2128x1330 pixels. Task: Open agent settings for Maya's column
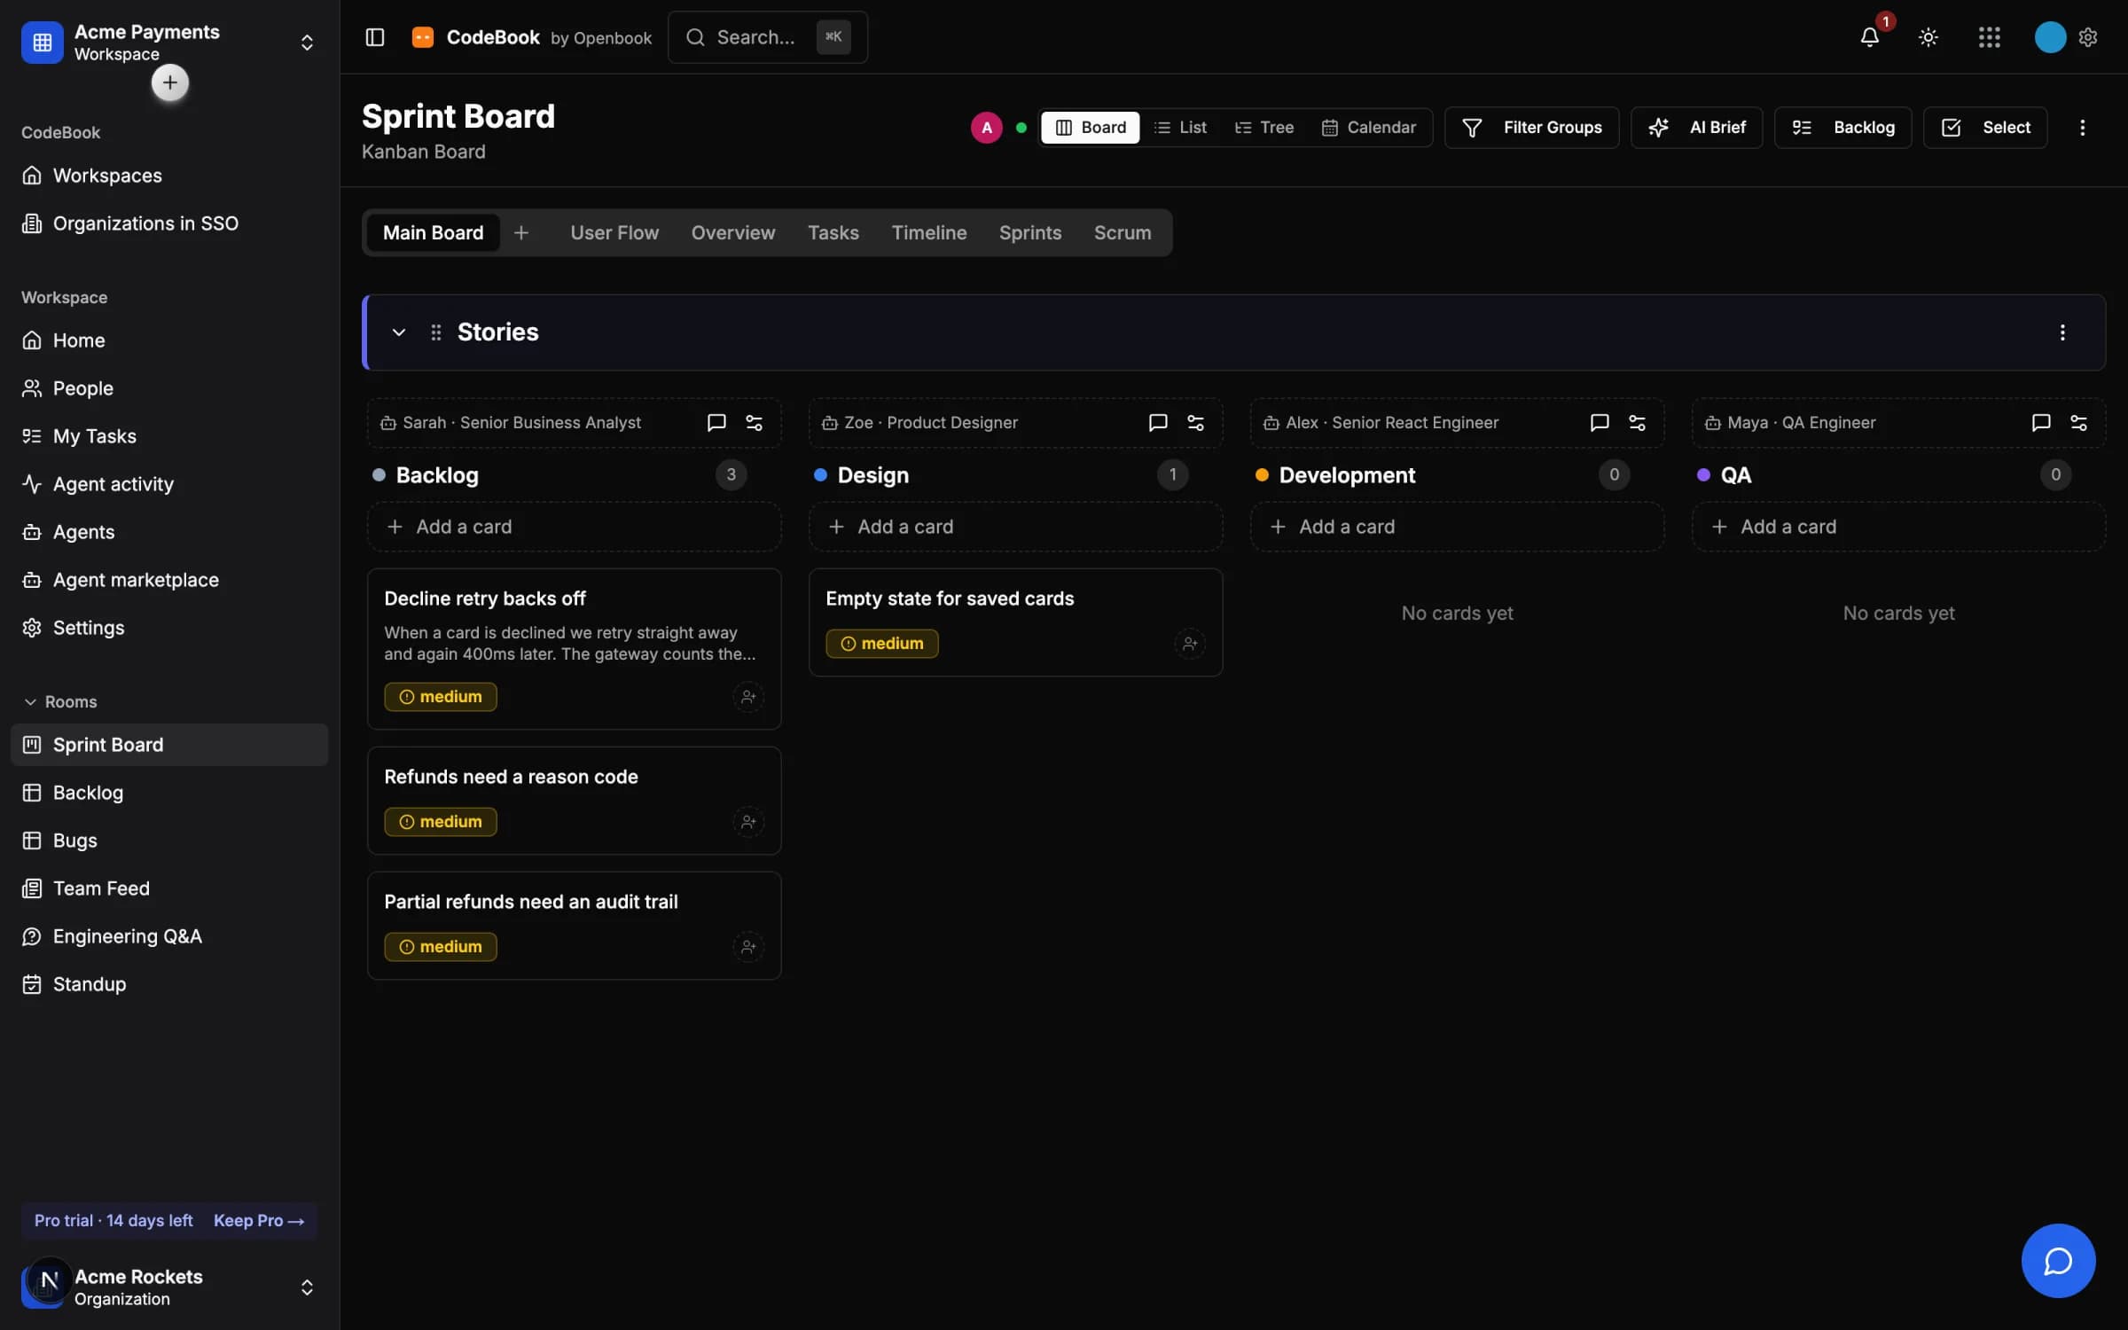2078,423
